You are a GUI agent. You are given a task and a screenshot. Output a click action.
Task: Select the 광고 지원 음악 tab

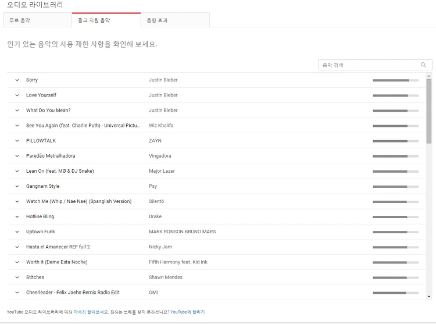(106, 20)
